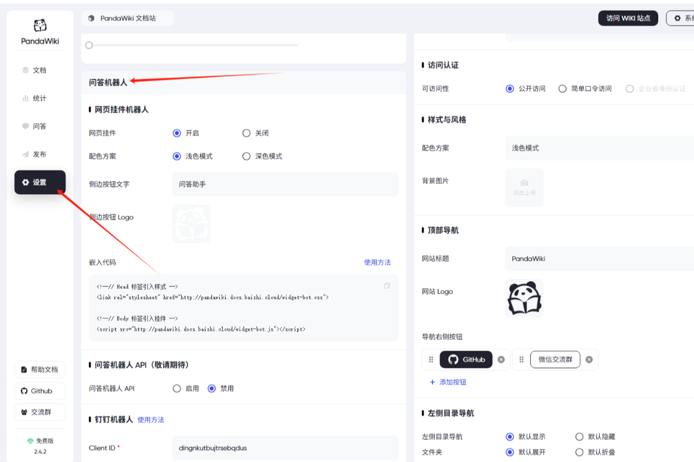This screenshot has height=462, width=694.
Task: Click the 侧边按钮文字 input field
Action: pyautogui.click(x=285, y=184)
